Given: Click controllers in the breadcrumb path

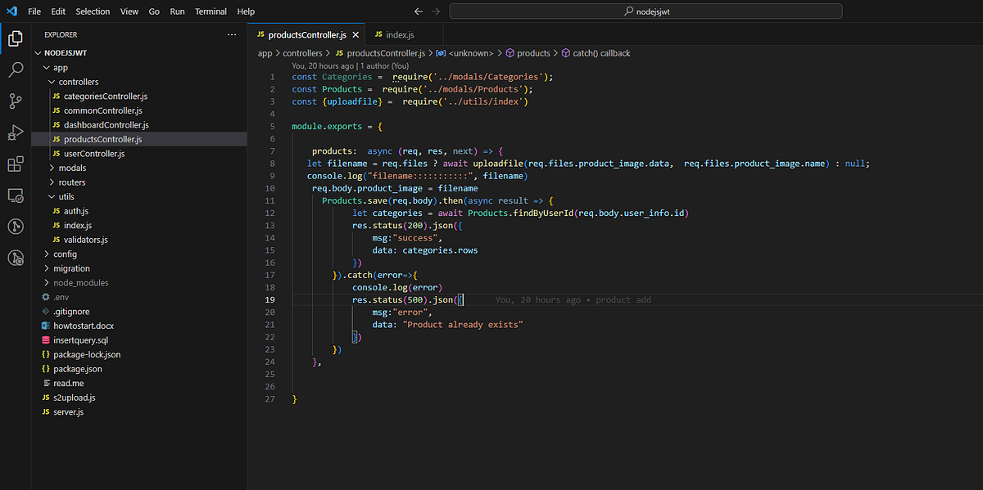Looking at the screenshot, I should coord(302,52).
